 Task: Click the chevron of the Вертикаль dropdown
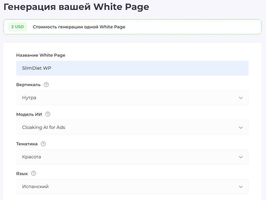[241, 98]
